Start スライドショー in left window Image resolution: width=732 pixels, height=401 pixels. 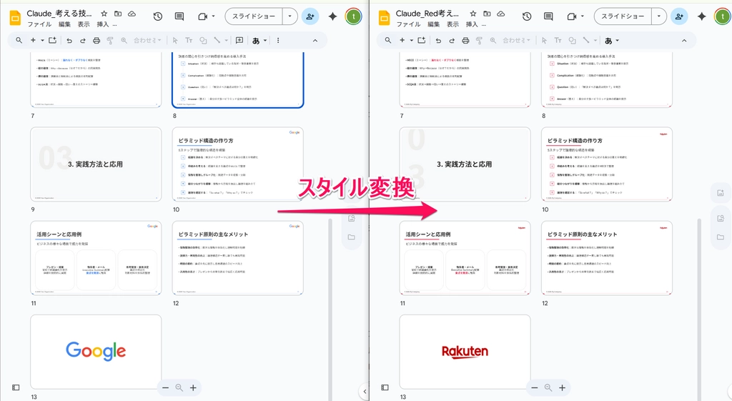254,16
